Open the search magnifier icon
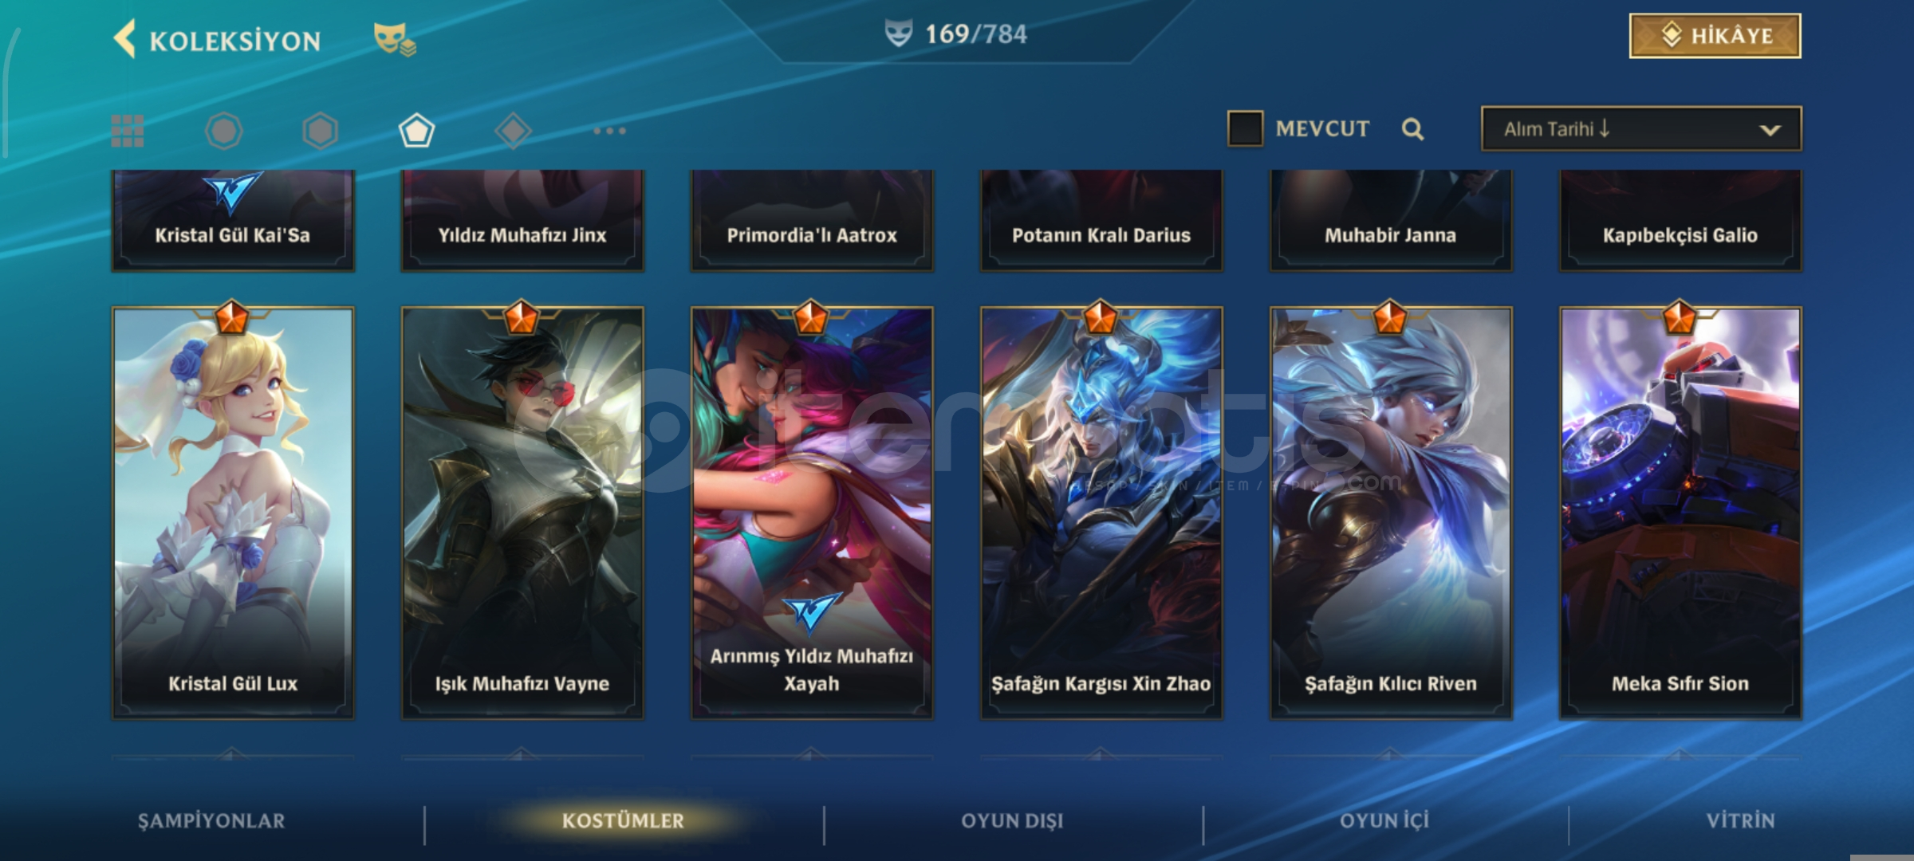 [1412, 129]
